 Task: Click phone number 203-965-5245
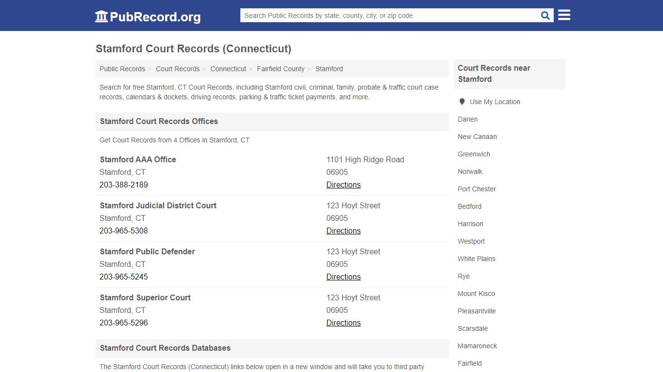pyautogui.click(x=124, y=277)
